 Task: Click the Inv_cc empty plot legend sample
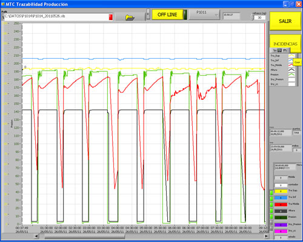point(291,84)
